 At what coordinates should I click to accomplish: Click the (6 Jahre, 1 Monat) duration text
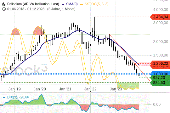coord(61,9)
